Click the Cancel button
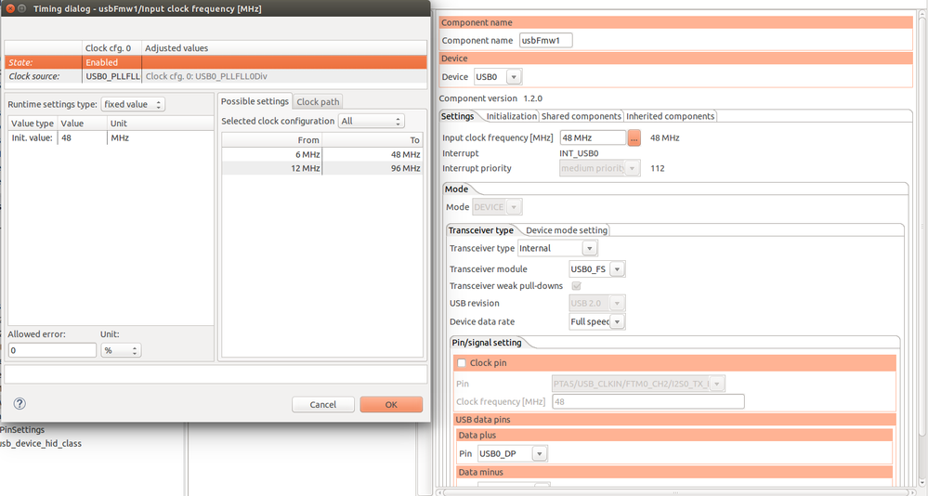The width and height of the screenshot is (928, 496). point(323,404)
